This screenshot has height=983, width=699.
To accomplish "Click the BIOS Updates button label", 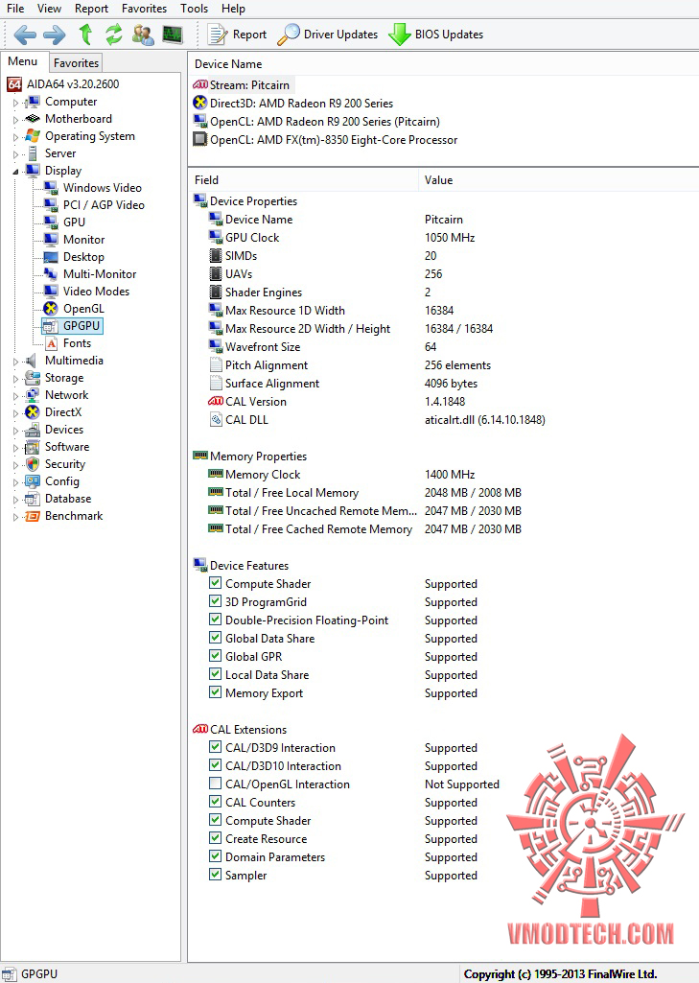I will (x=449, y=35).
